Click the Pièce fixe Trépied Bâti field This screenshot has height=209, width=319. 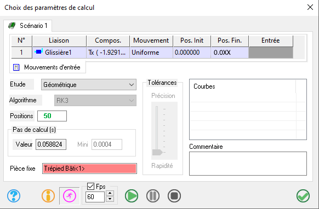pyautogui.click(x=89, y=169)
